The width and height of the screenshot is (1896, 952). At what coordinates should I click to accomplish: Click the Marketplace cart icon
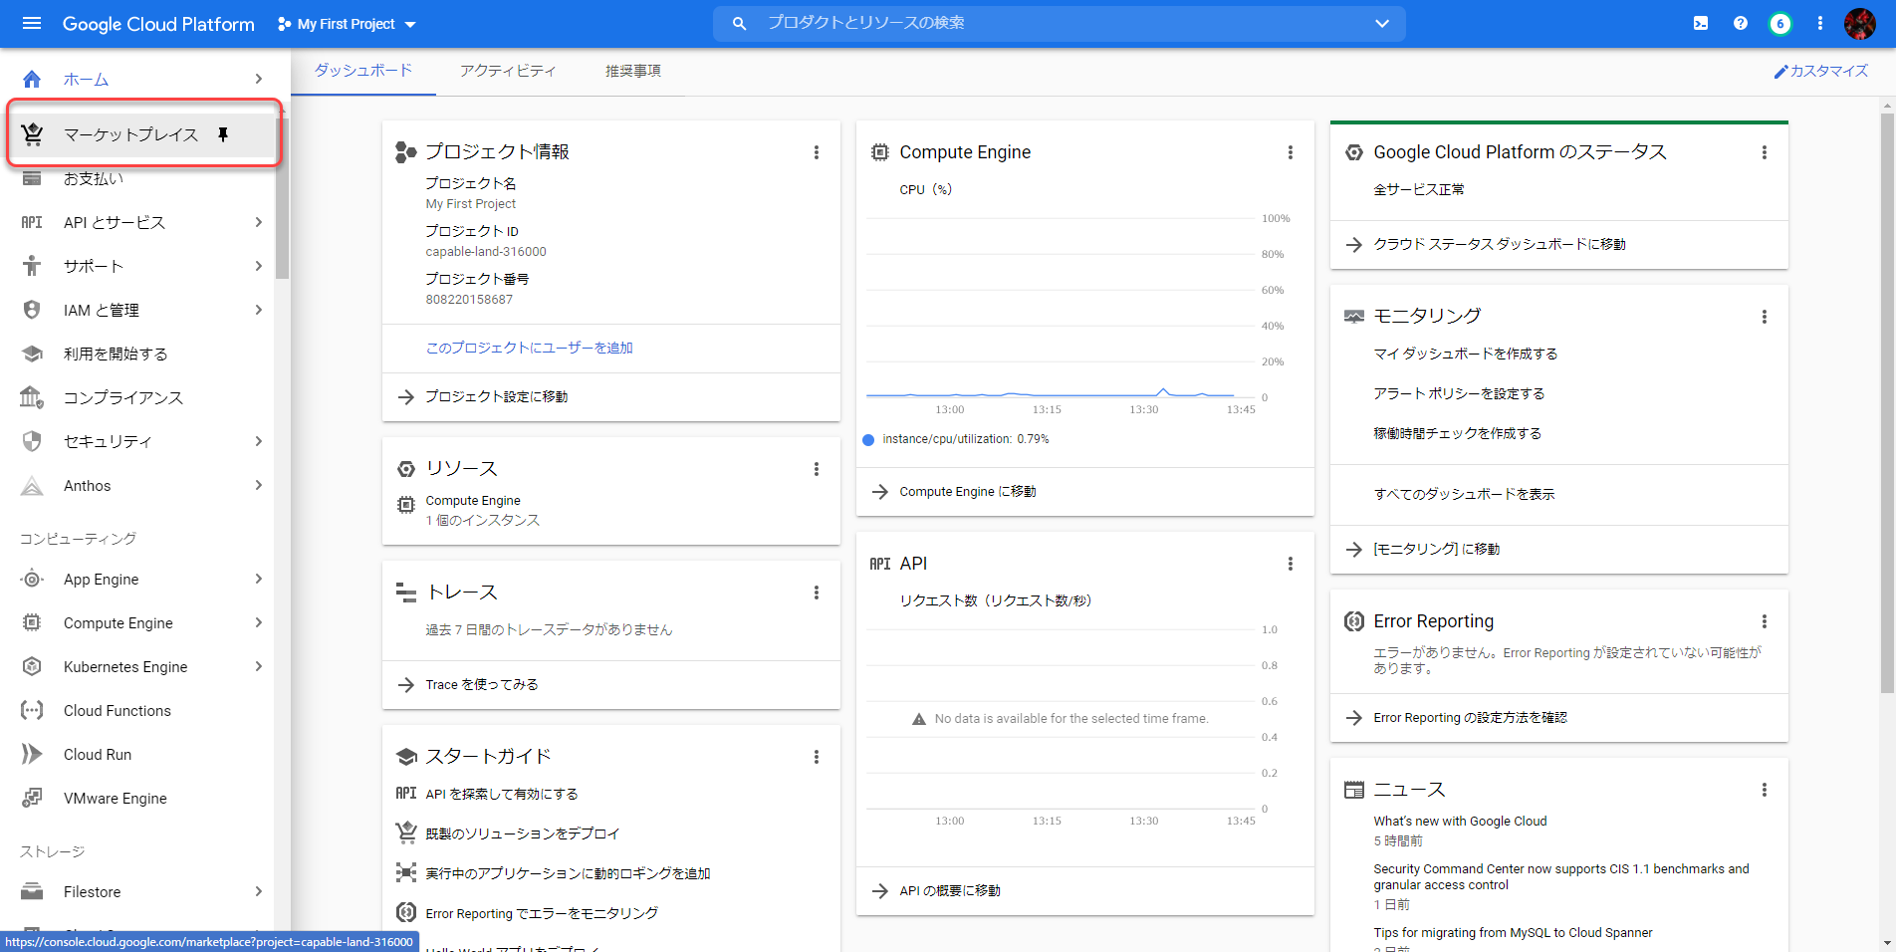coord(32,133)
